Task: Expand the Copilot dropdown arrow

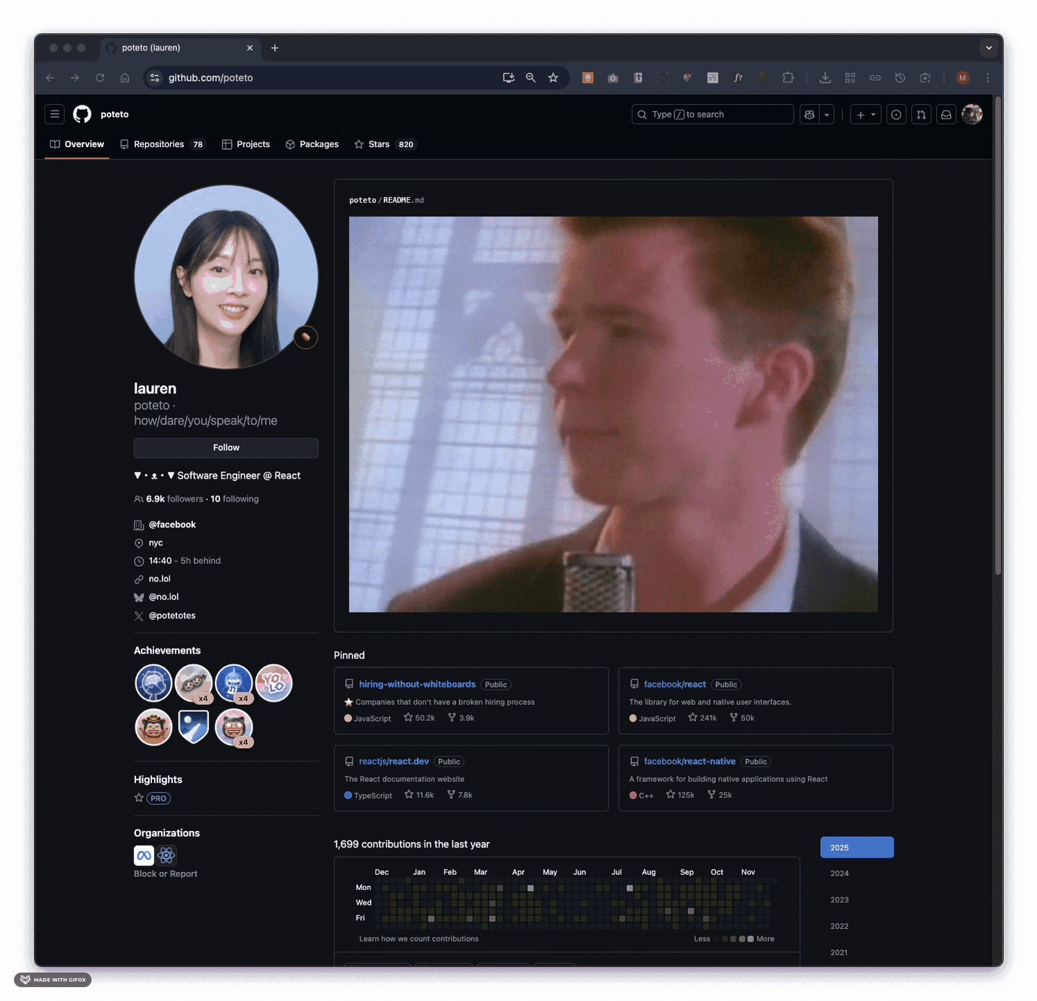Action: (x=827, y=114)
